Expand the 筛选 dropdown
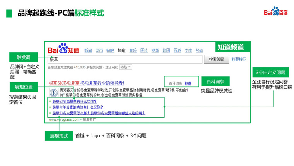The width and height of the screenshot is (294, 166). (x=125, y=67)
